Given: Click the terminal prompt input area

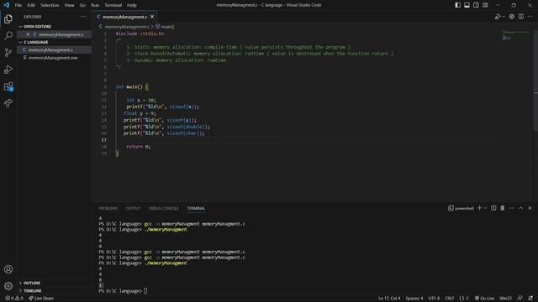Looking at the screenshot, I should pos(145,291).
